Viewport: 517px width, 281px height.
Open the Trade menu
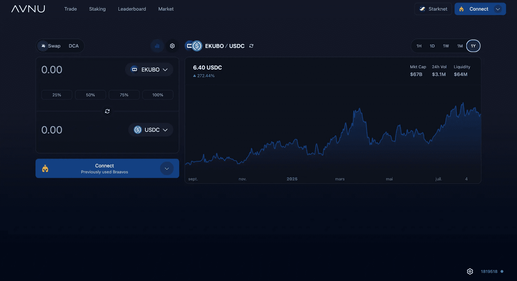(x=70, y=9)
